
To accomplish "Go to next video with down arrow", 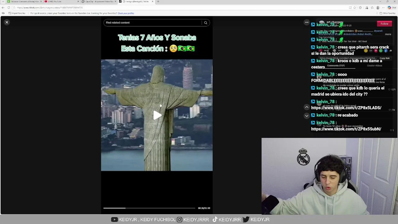I will [x=307, y=116].
